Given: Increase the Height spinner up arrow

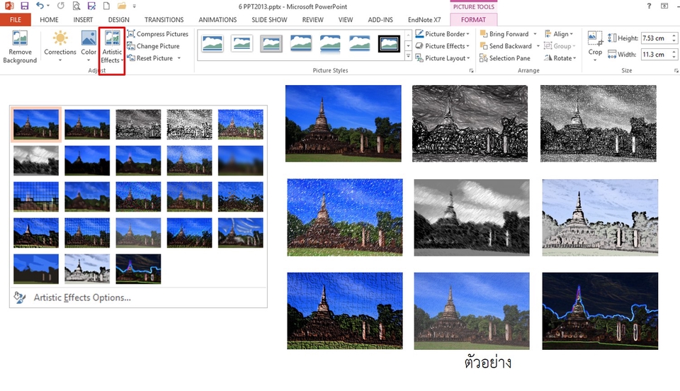Looking at the screenshot, I should 674,35.
